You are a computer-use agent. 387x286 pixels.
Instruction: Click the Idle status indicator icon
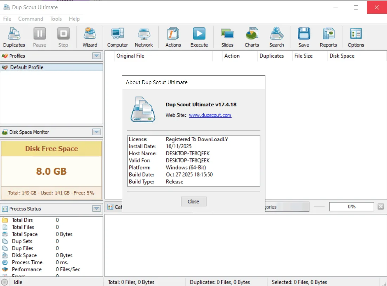pos(5,282)
